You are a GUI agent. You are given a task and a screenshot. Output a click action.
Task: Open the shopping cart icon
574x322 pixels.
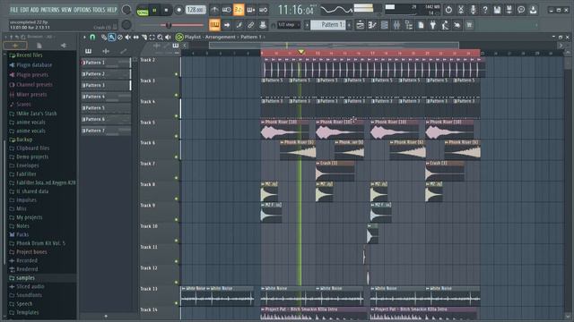tap(469, 25)
